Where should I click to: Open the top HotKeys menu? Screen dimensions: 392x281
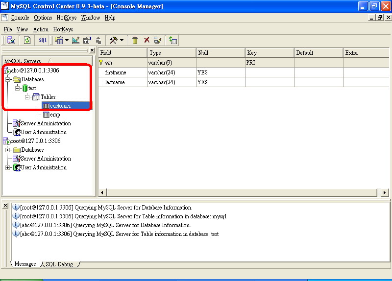[x=67, y=18]
